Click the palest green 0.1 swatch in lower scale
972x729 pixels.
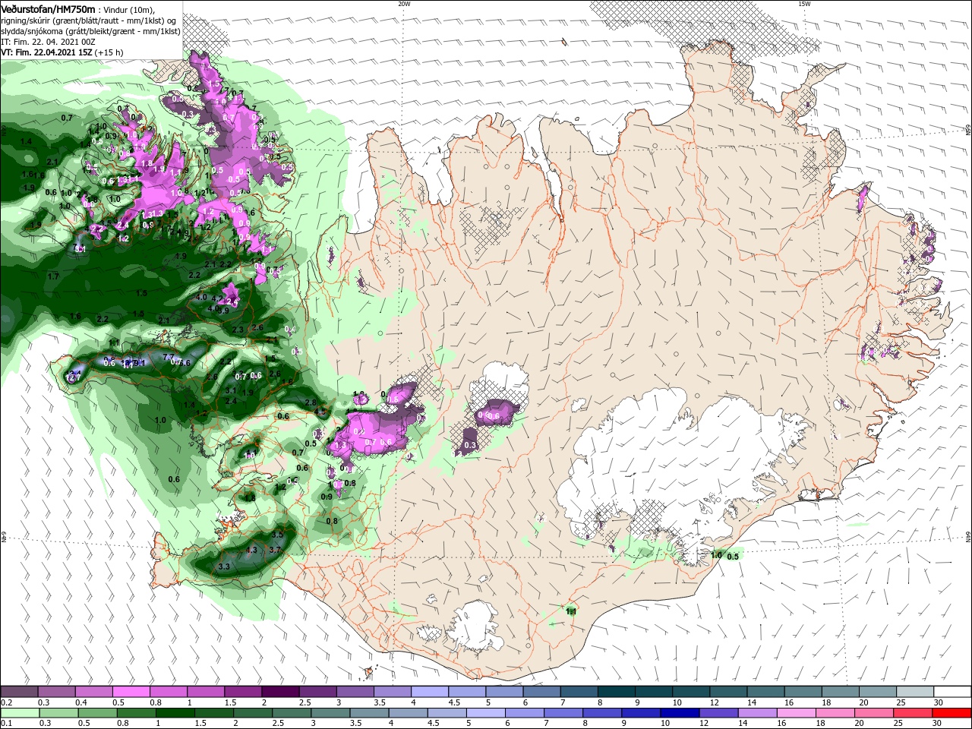click(x=19, y=713)
